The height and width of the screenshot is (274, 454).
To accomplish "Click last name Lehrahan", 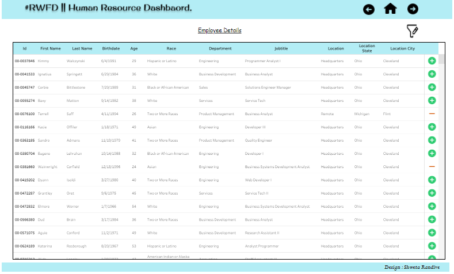I will coord(74,154).
